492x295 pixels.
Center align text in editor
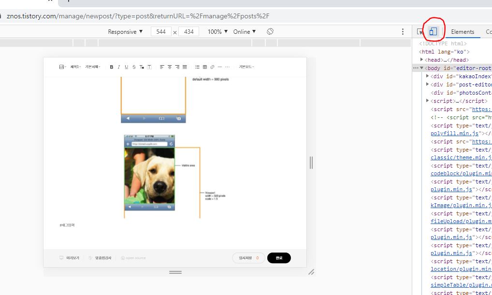point(170,67)
